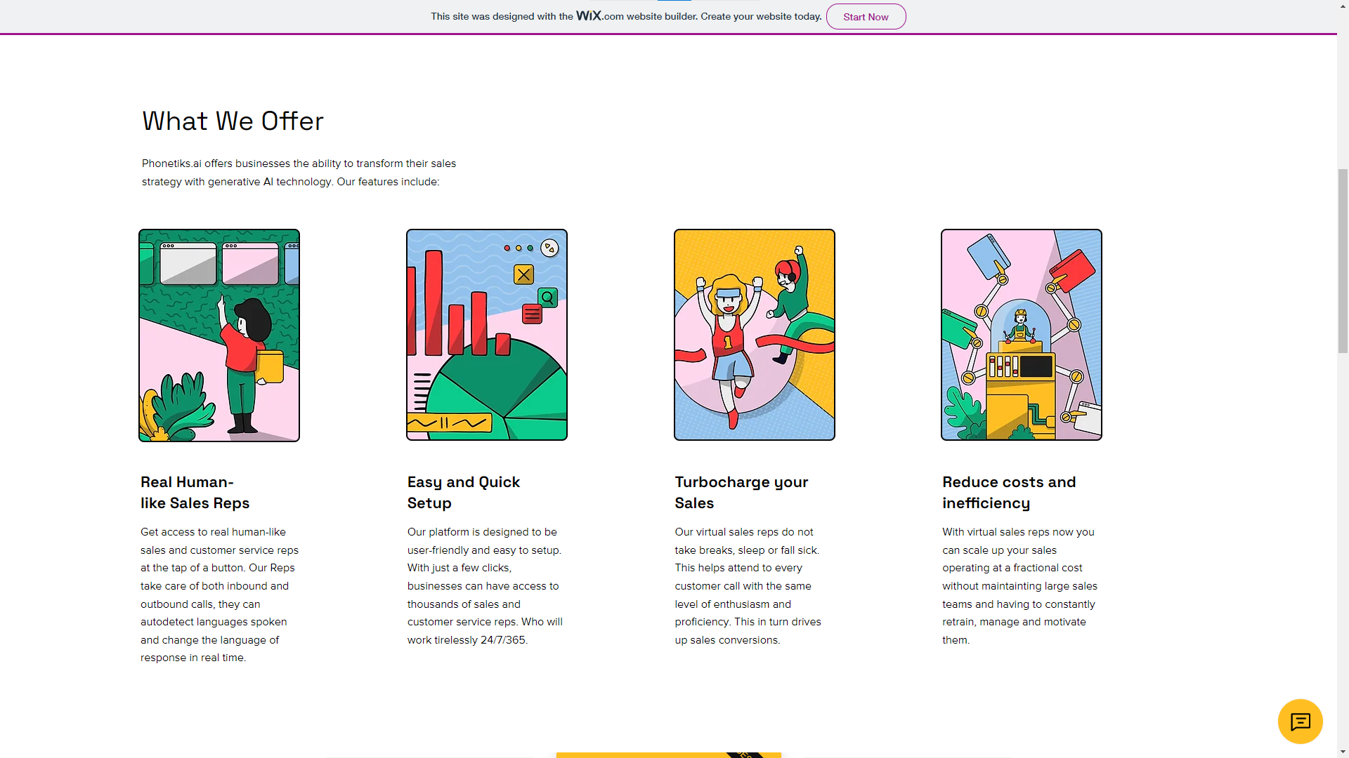1349x758 pixels.
Task: Click the Reduce costs and inefficiency heading
Action: pyautogui.click(x=1009, y=492)
